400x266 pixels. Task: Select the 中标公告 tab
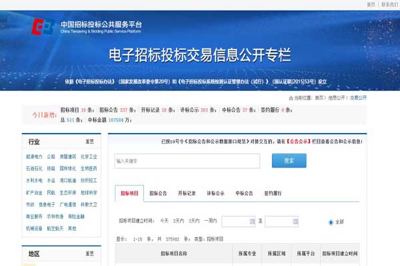(244, 194)
